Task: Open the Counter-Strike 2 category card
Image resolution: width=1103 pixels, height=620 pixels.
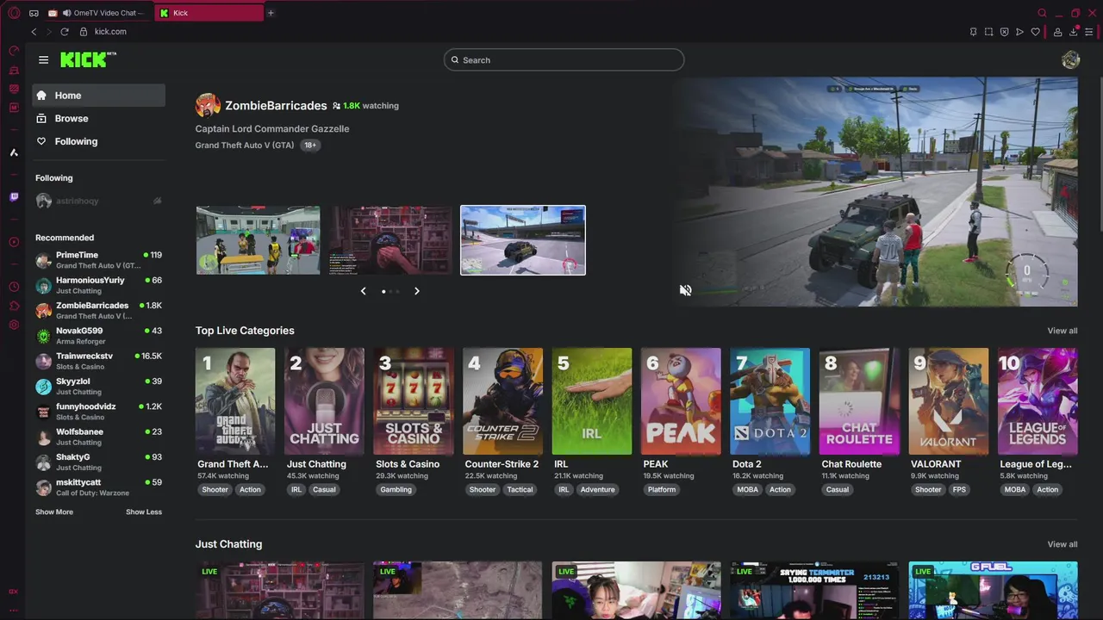Action: (x=502, y=401)
